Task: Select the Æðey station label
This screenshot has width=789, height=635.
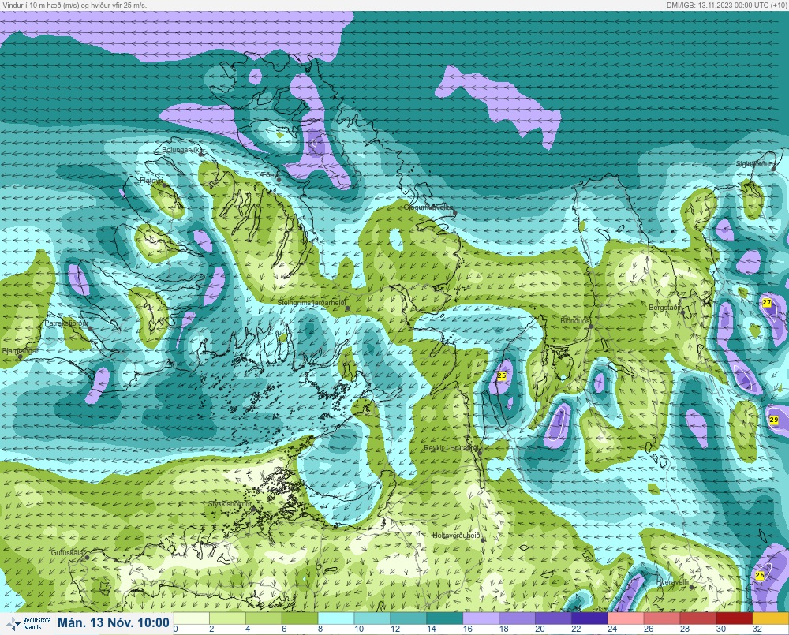Action: [x=269, y=174]
